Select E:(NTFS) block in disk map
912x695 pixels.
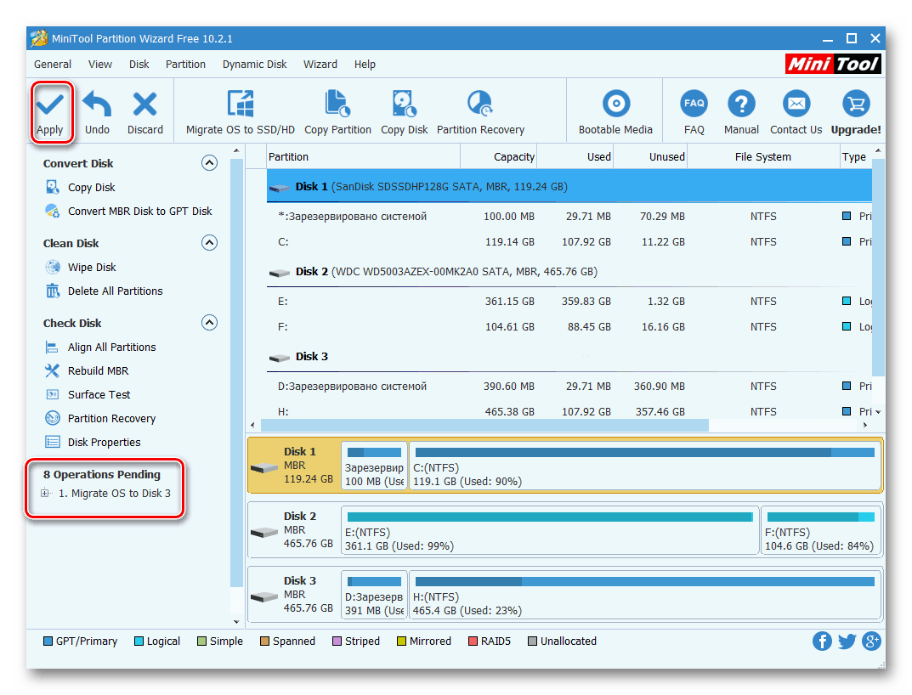(x=550, y=530)
